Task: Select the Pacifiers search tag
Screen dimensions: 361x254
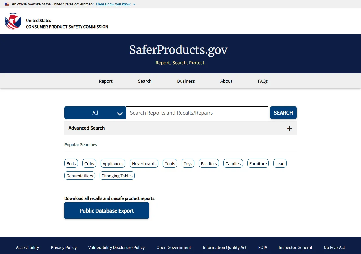Action: (x=209, y=163)
